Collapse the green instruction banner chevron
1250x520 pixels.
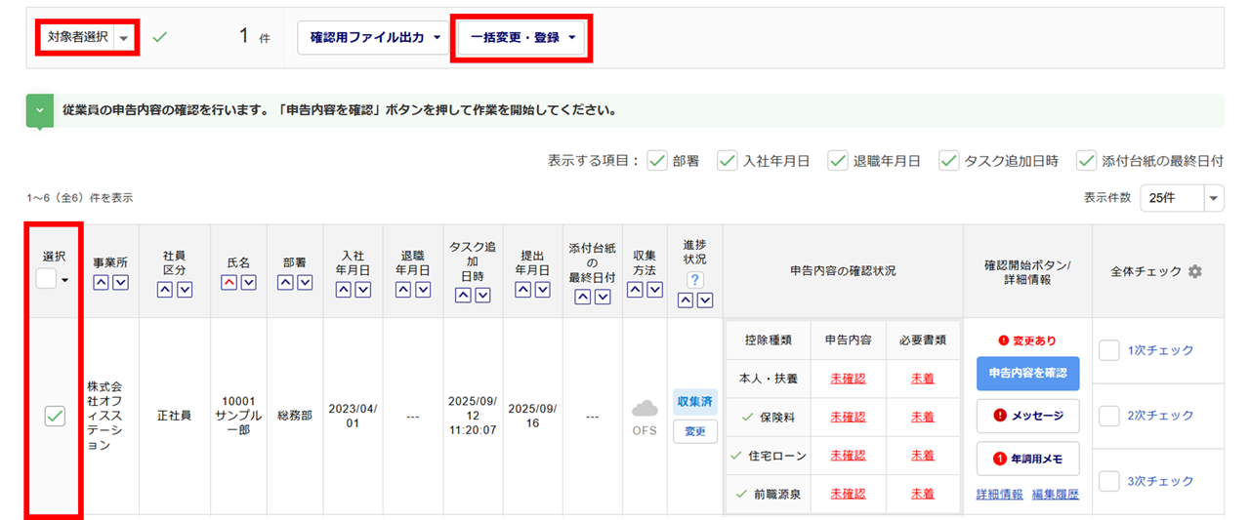39,111
